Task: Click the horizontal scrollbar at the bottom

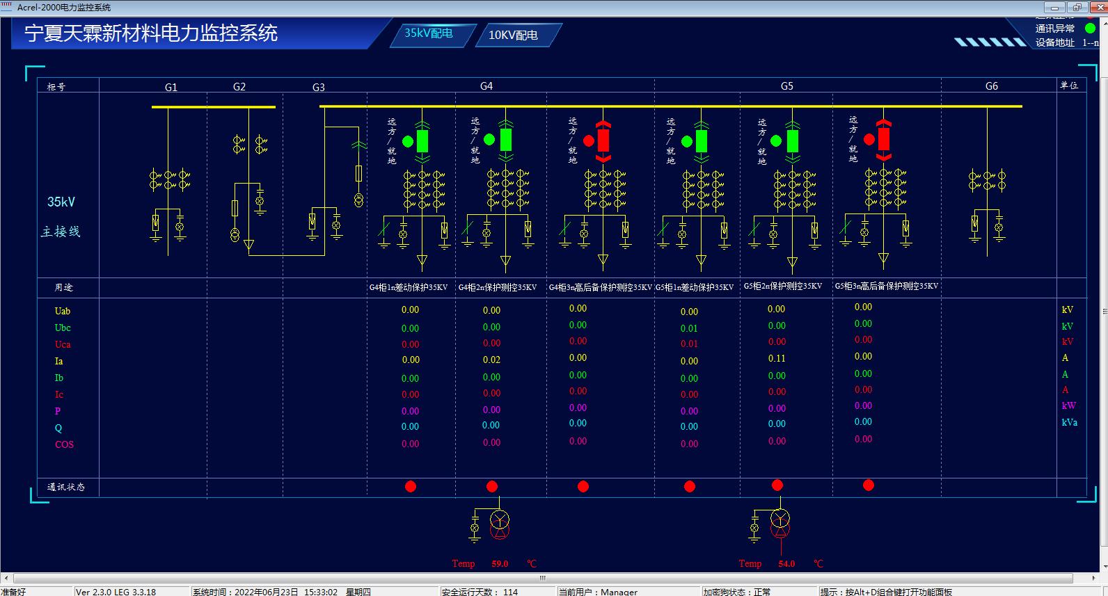Action: [x=543, y=578]
